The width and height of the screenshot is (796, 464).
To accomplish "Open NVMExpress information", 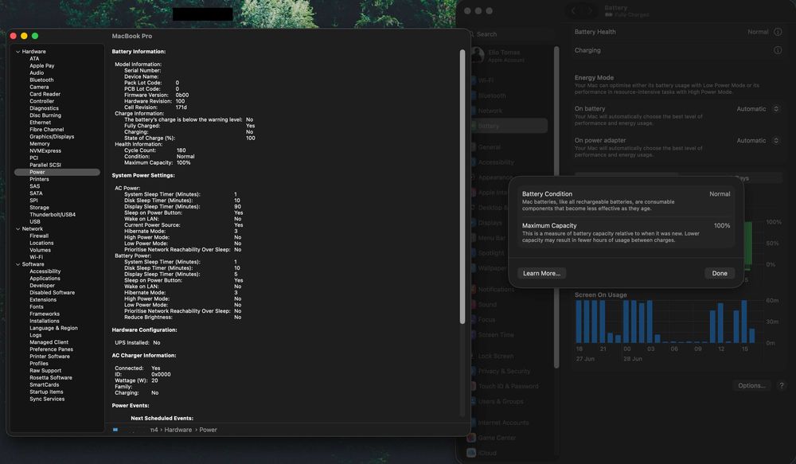I will 45,150.
